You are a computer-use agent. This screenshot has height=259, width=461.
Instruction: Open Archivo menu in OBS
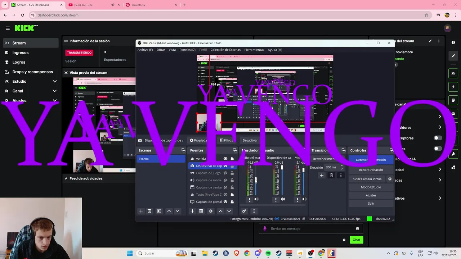coord(145,50)
